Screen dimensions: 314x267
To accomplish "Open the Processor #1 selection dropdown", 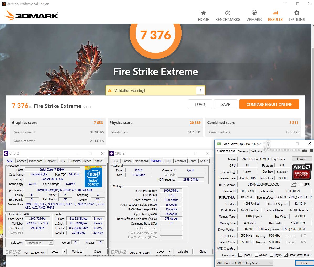I will (x=39, y=243).
